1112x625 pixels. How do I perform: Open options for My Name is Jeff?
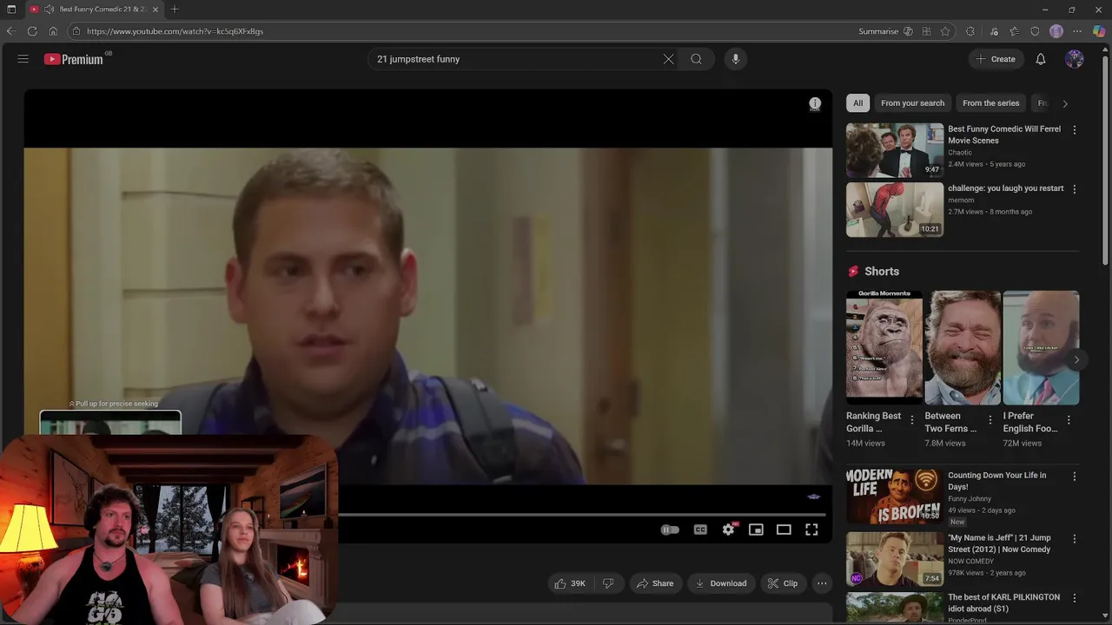pos(1075,538)
